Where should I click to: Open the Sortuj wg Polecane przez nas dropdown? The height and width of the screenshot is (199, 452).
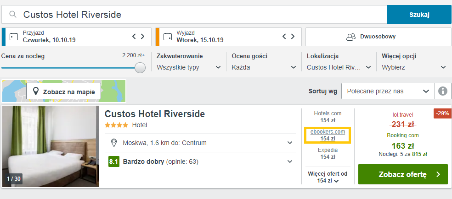click(388, 91)
